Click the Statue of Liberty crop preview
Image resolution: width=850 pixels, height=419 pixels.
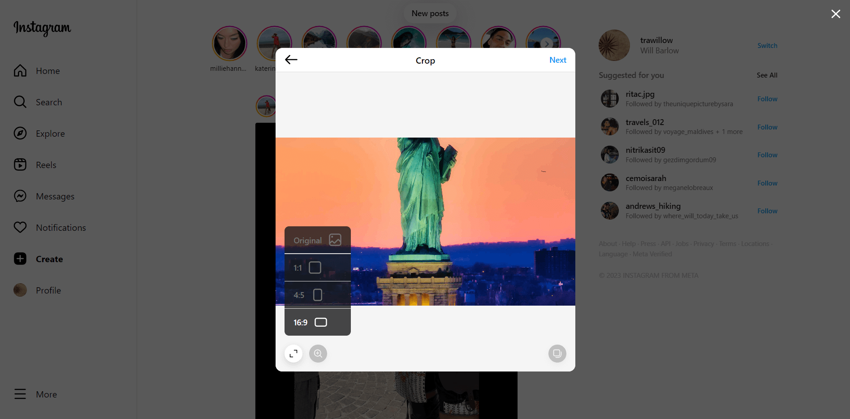pyautogui.click(x=425, y=221)
